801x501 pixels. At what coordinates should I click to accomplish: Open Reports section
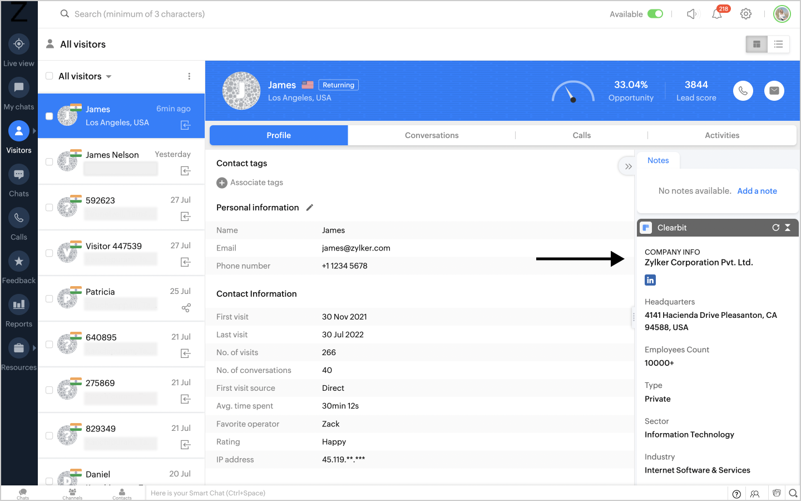pyautogui.click(x=19, y=311)
